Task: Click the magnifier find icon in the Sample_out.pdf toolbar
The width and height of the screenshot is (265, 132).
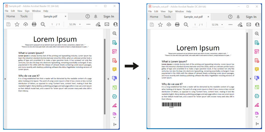Action: coord(186,24)
